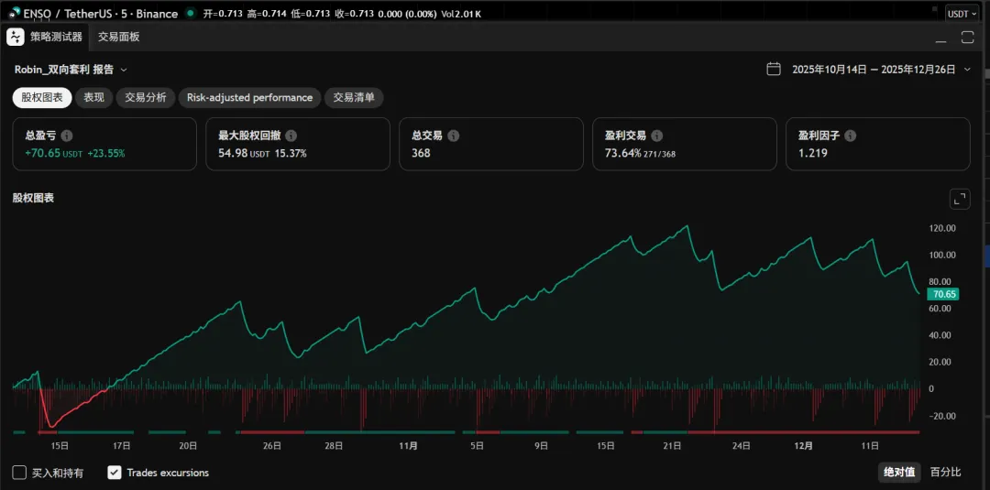Open the calendar date picker icon
990x490 pixels.
tap(774, 69)
